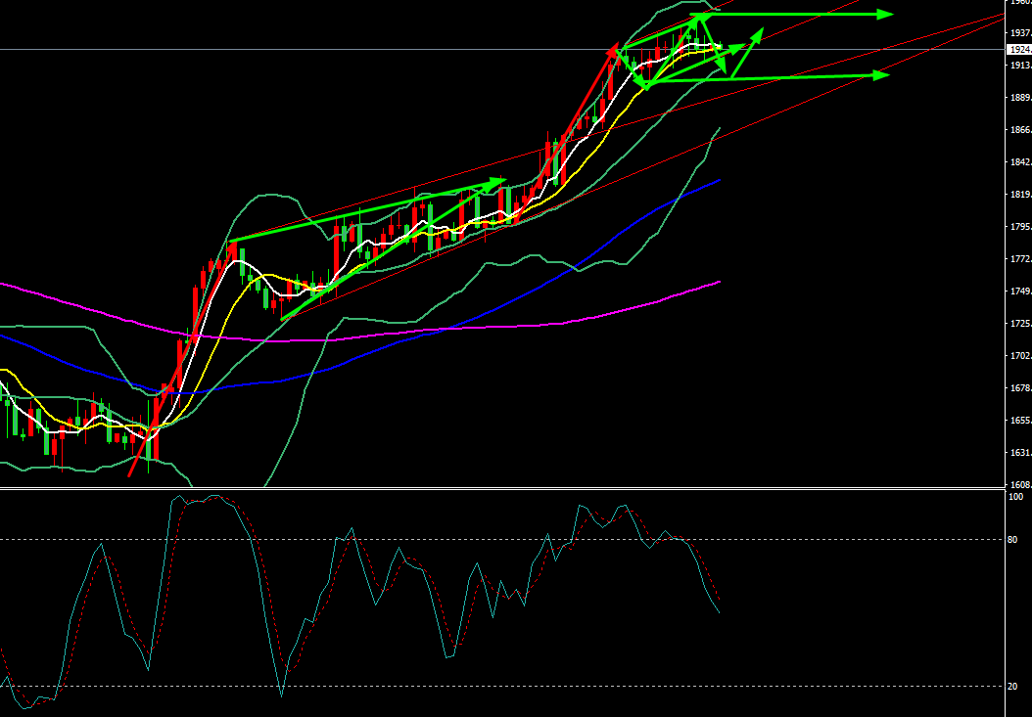This screenshot has height=717, width=1032.
Task: Select the right end of magenta moving average
Action: coord(720,282)
